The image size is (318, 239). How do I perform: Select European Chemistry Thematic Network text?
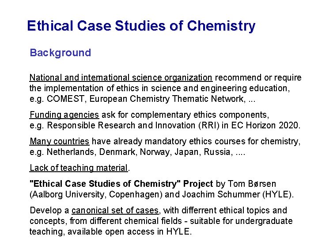[x=167, y=99]
